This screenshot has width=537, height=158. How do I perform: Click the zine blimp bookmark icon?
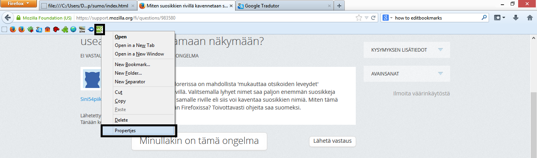click(82, 29)
